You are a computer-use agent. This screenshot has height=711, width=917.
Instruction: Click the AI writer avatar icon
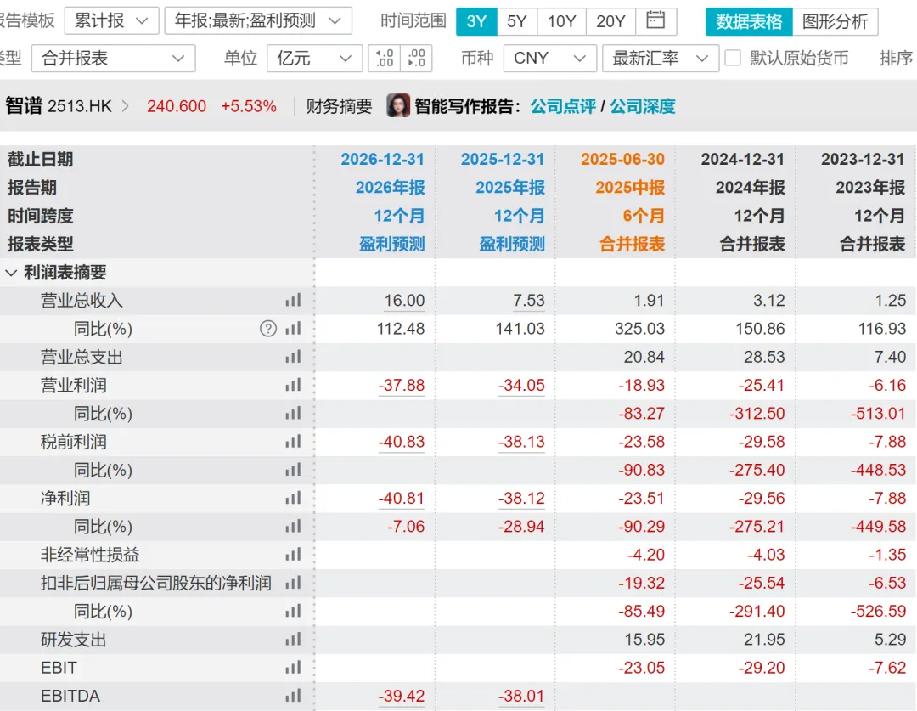pyautogui.click(x=397, y=106)
